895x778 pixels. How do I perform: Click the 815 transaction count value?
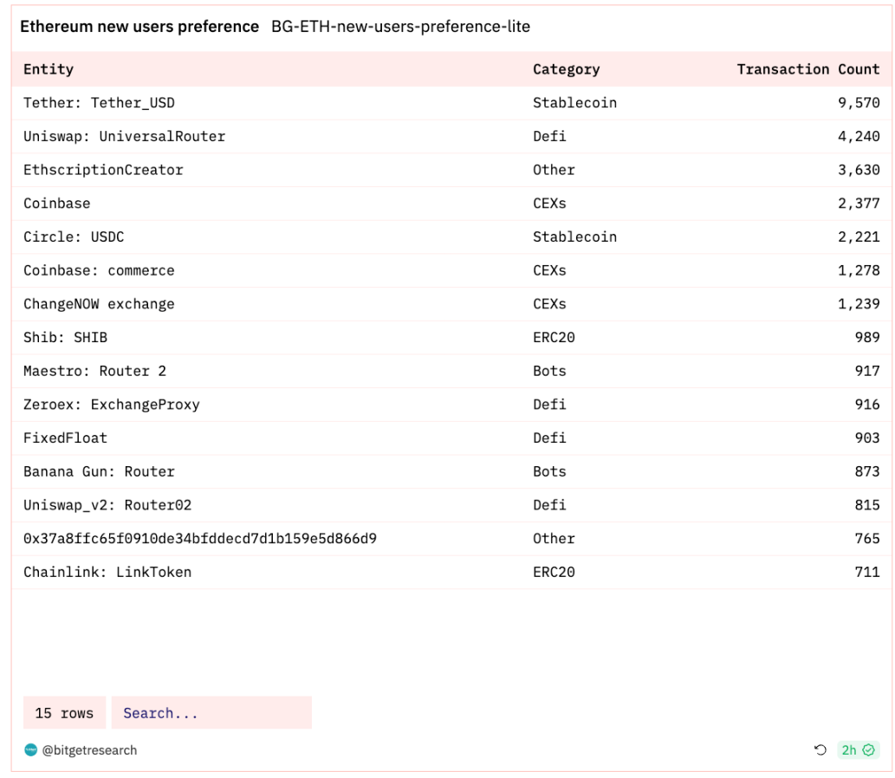point(867,505)
